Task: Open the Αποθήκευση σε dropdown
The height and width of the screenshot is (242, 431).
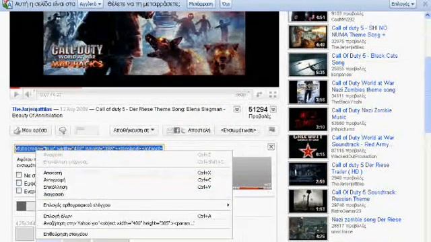Action: [x=134, y=130]
